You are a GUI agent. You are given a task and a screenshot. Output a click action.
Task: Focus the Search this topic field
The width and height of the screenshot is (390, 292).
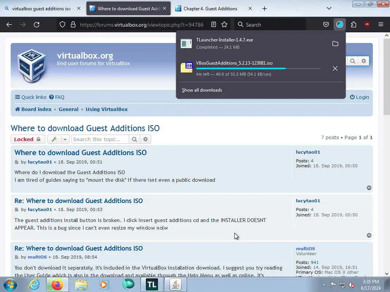pyautogui.click(x=100, y=139)
